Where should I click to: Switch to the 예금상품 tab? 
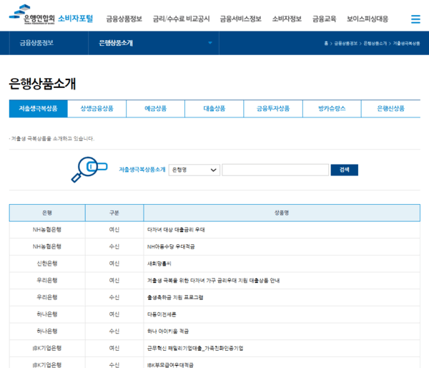pos(155,109)
